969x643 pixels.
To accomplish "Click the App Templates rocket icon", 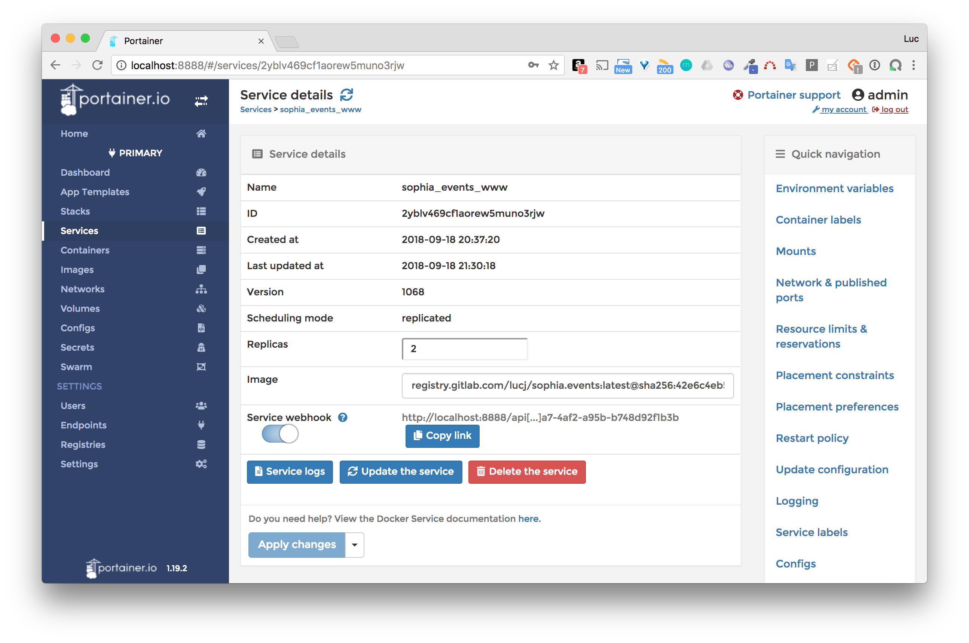I will pyautogui.click(x=201, y=192).
